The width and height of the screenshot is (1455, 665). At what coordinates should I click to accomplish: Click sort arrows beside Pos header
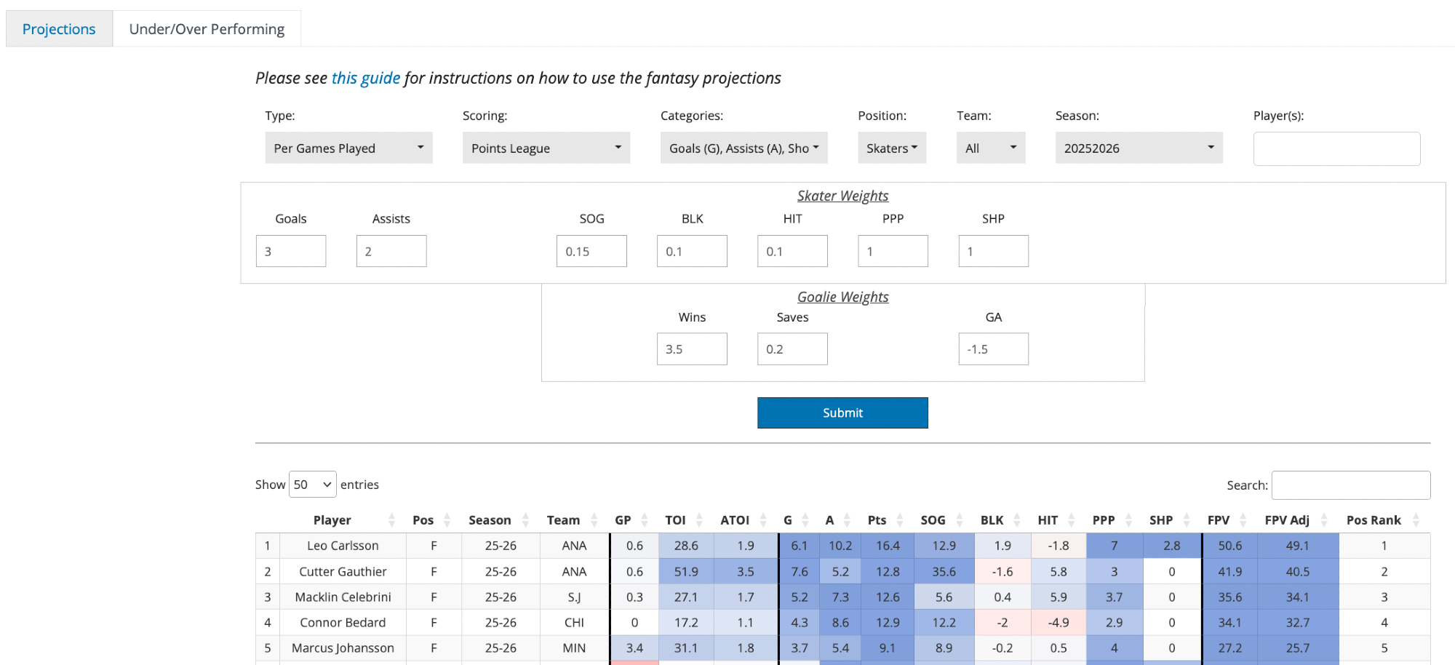pyautogui.click(x=447, y=520)
